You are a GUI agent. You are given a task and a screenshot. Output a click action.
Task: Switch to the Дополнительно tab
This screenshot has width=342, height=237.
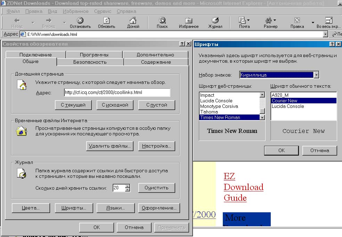pos(155,55)
